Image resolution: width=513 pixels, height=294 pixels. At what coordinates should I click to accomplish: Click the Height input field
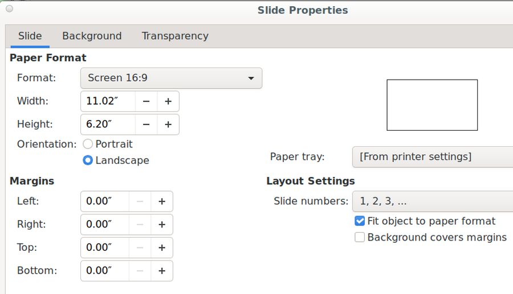[x=108, y=125]
